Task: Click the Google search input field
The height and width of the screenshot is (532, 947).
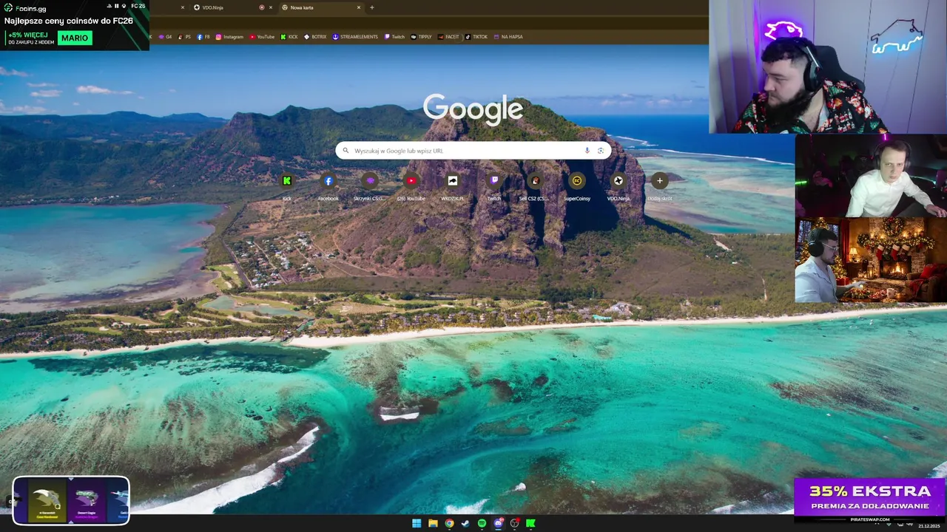Action: pos(473,151)
